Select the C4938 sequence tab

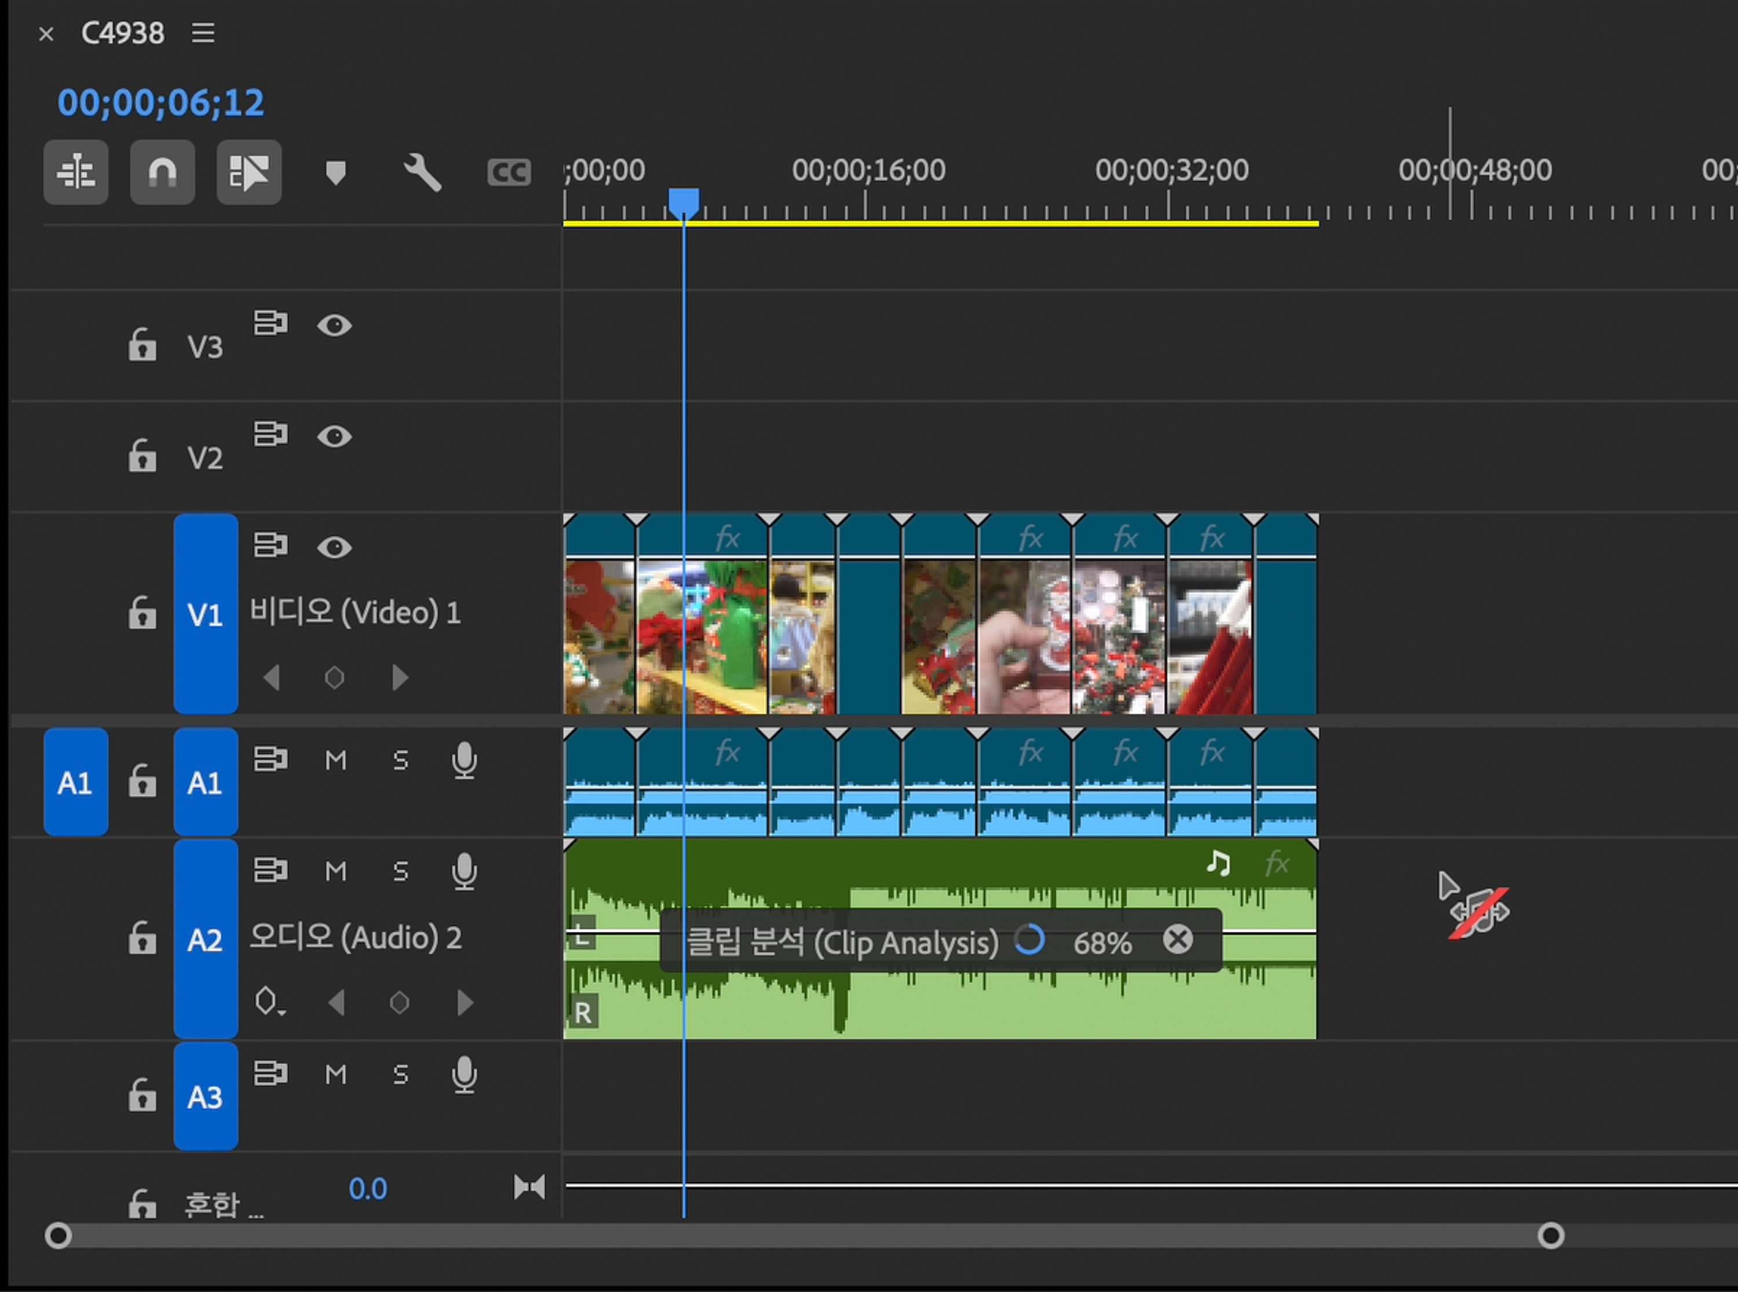pos(123,33)
